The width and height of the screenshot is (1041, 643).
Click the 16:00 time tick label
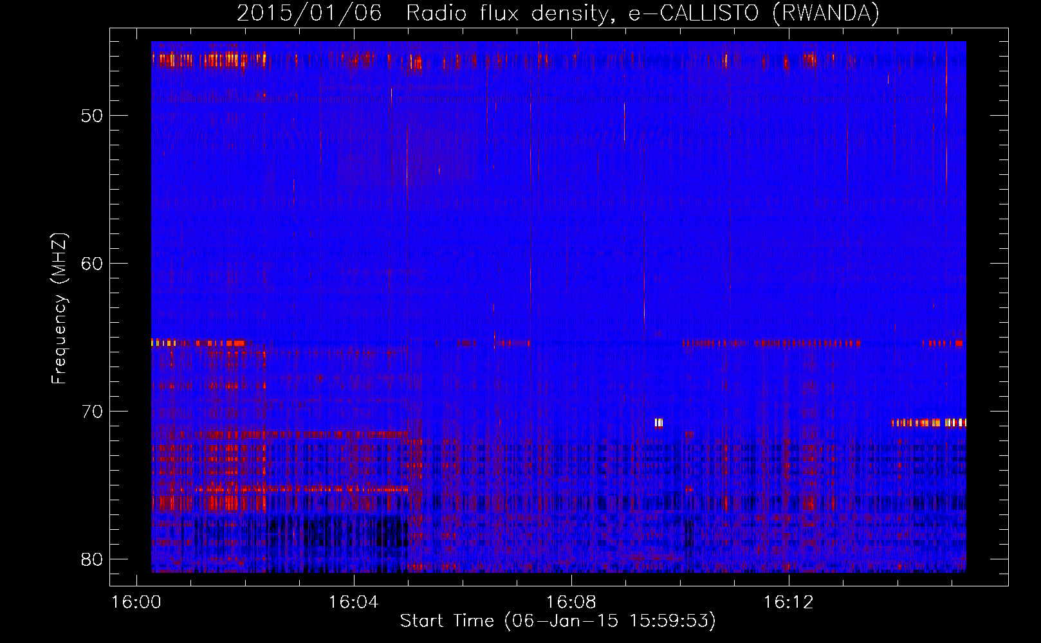pos(136,602)
